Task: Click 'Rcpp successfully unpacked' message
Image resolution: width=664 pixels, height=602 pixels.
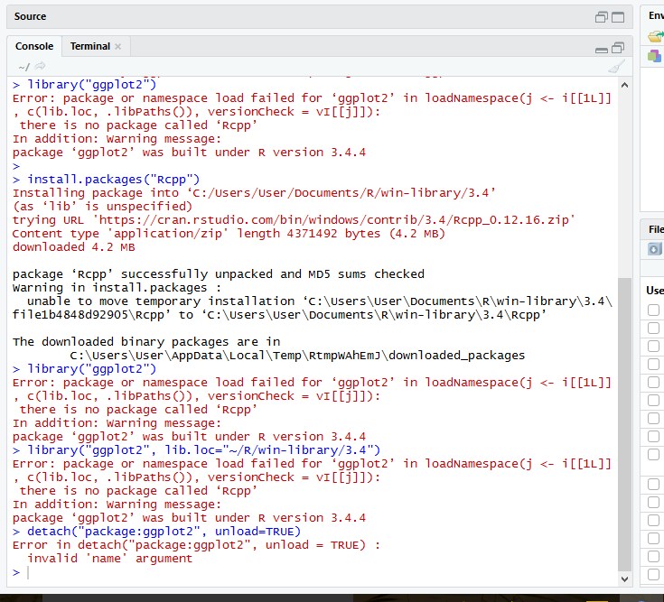Action: pos(218,274)
